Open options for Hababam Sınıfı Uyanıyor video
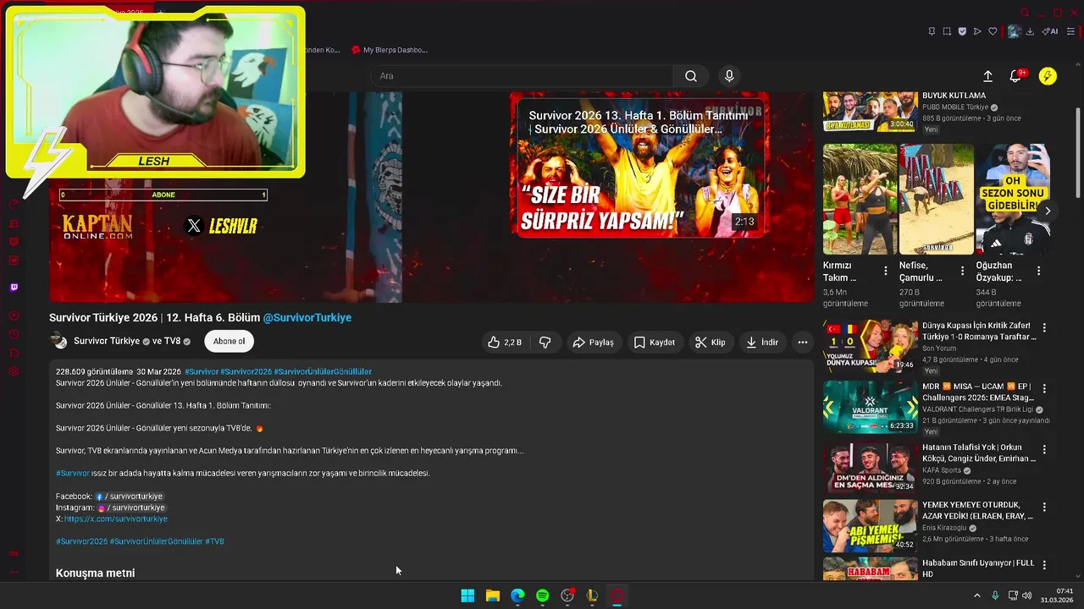1084x609 pixels. click(x=1044, y=565)
